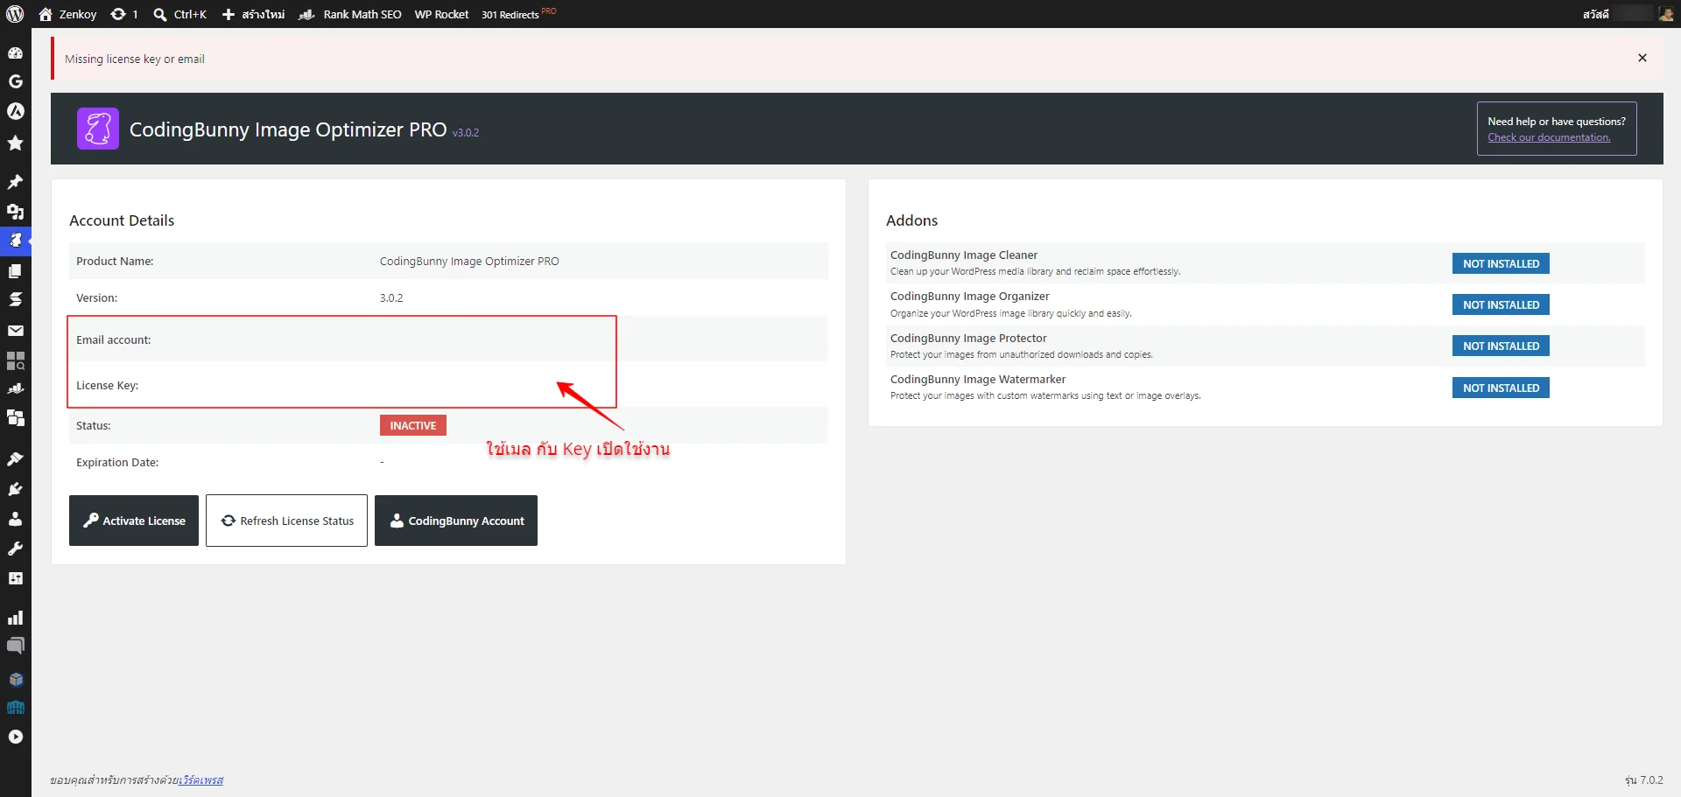Image resolution: width=1681 pixels, height=797 pixels.
Task: Open Settings sliders icon in sidebar
Action: 15,578
